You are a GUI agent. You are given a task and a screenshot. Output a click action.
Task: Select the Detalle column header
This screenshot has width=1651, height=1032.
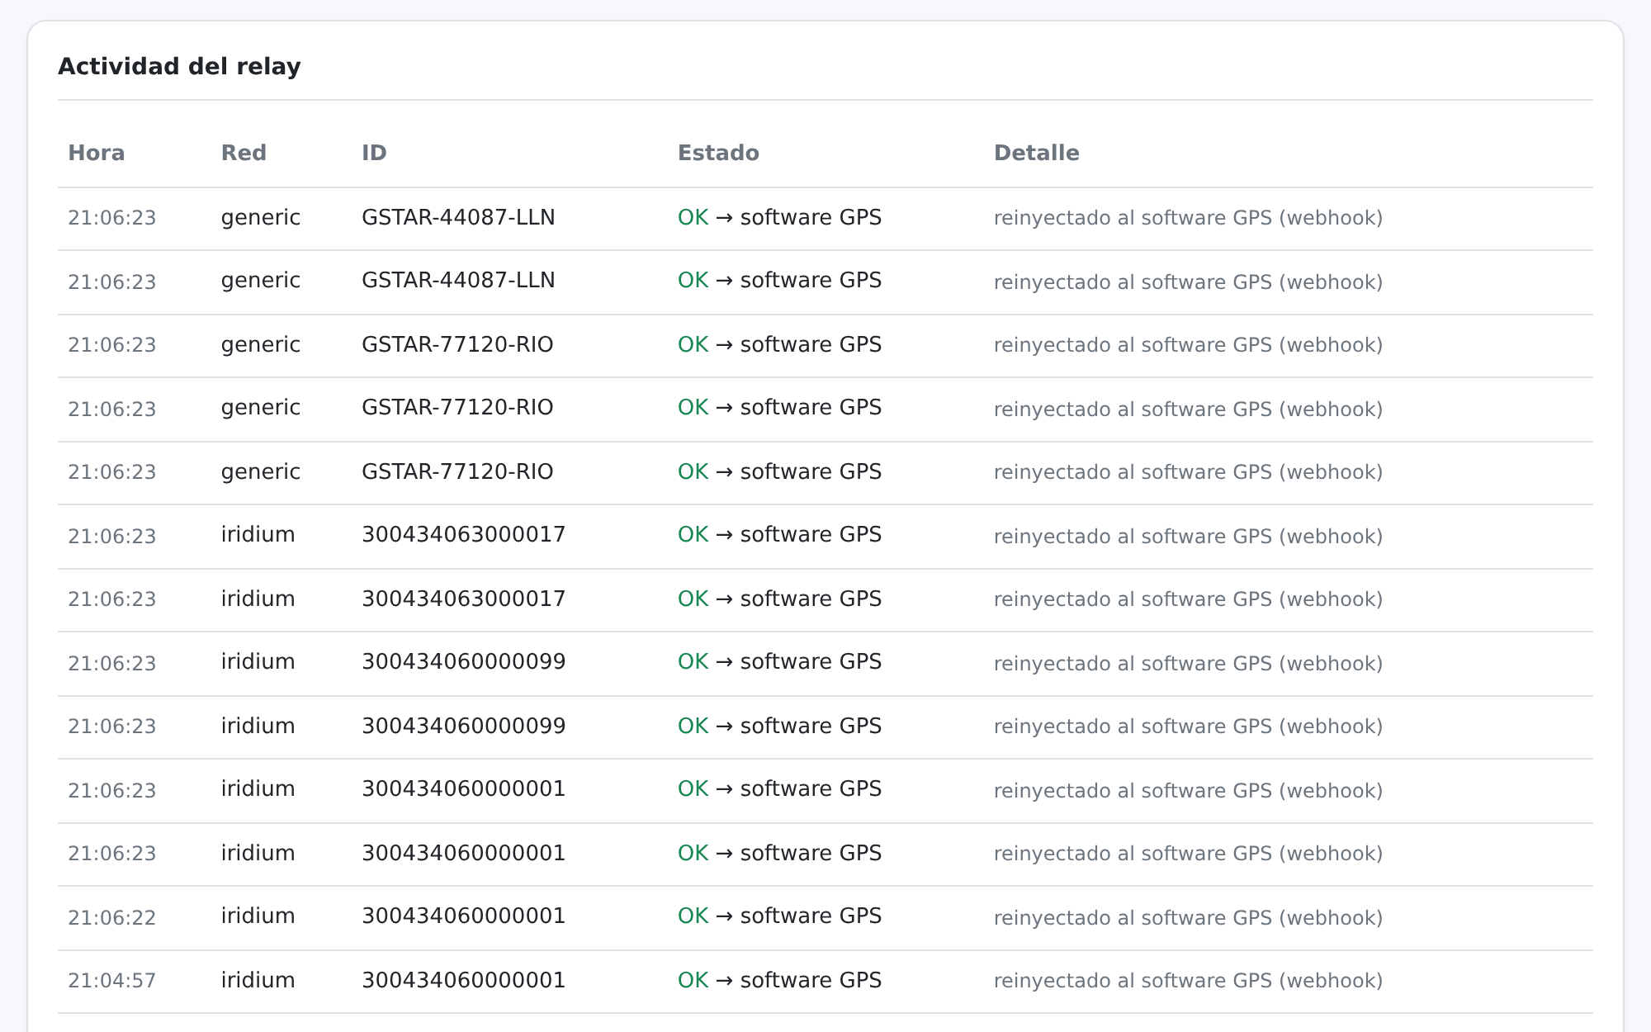(1036, 153)
